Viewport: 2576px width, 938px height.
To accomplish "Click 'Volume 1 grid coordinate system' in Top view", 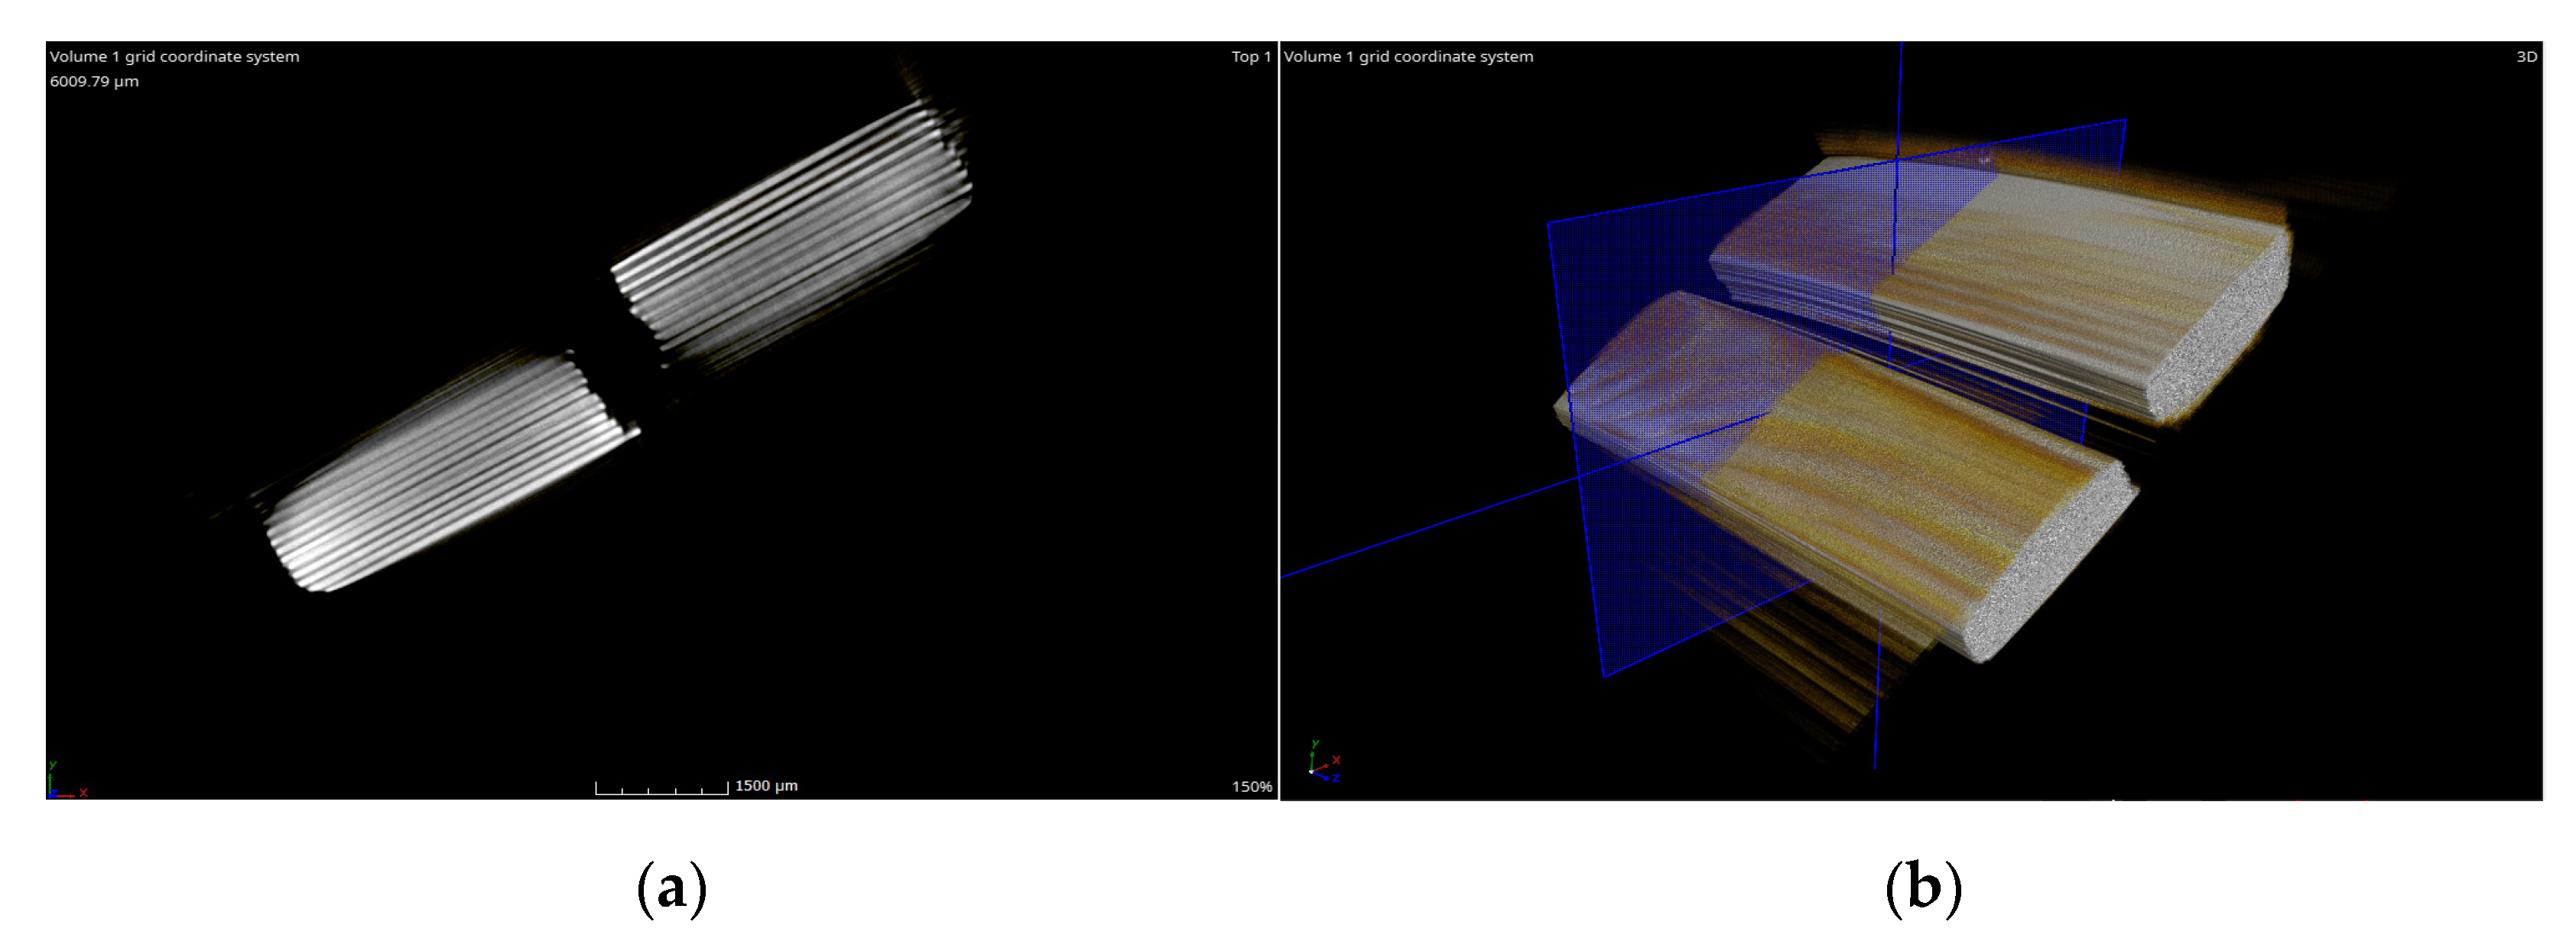I will (174, 57).
